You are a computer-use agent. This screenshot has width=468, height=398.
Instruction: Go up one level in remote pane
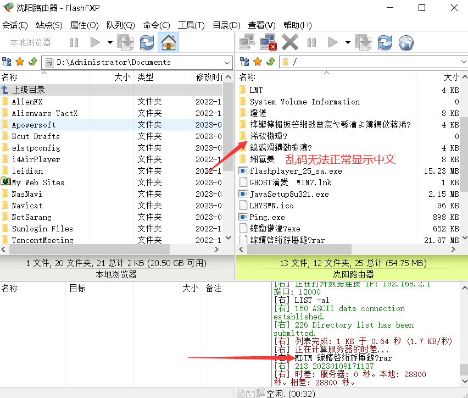270,62
